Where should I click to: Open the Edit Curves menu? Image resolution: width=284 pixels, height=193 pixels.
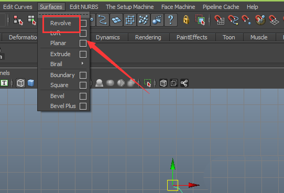[18, 7]
